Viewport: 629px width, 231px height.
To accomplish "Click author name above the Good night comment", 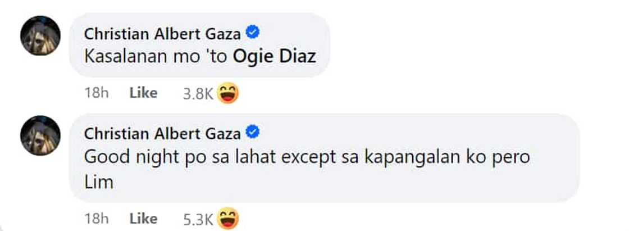I will click(x=162, y=134).
